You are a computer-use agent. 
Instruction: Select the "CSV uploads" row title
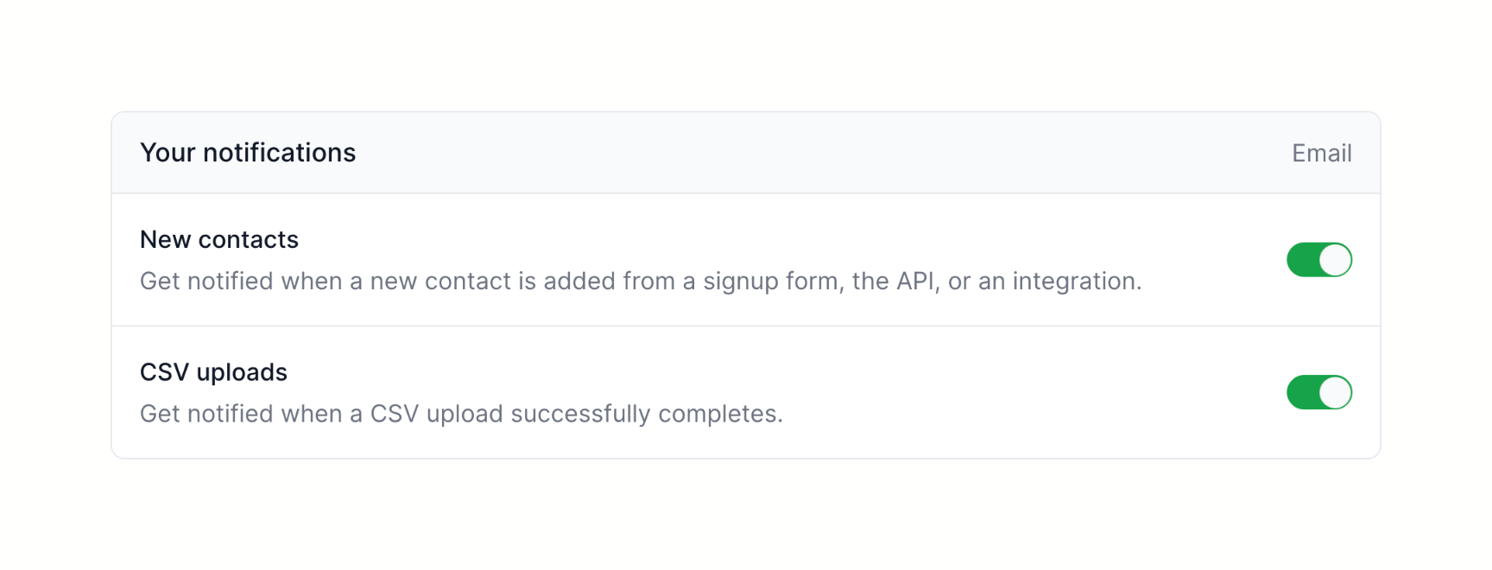click(x=213, y=372)
